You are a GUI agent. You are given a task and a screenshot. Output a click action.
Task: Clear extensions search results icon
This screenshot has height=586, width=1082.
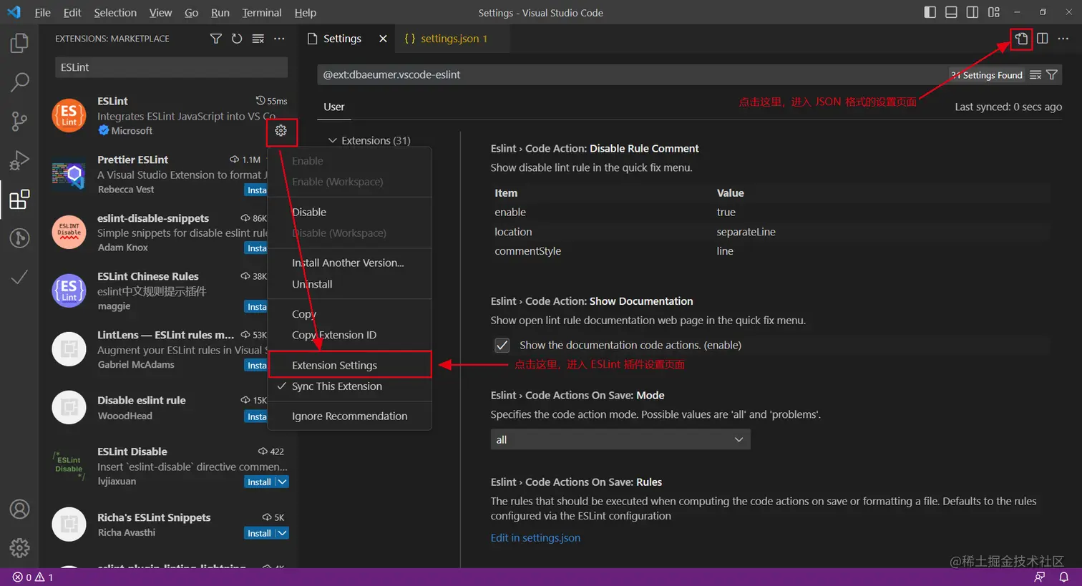coord(258,39)
